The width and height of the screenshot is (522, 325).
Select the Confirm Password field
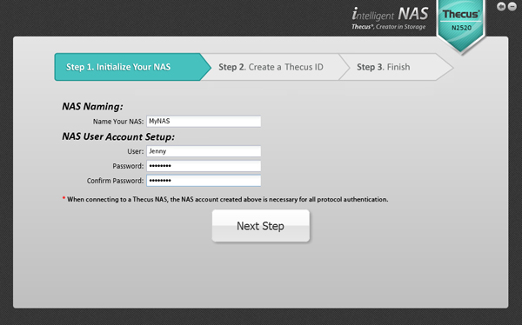click(204, 181)
